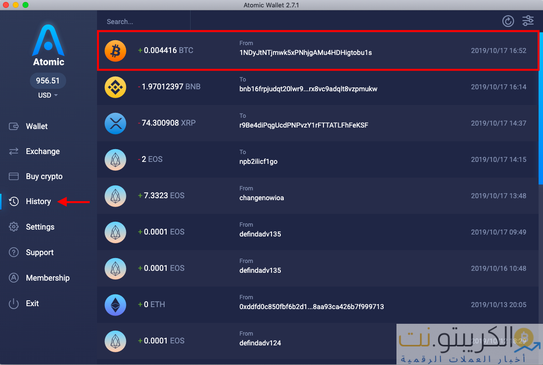Expand the USD currency dropdown
The height and width of the screenshot is (365, 543).
coord(48,95)
